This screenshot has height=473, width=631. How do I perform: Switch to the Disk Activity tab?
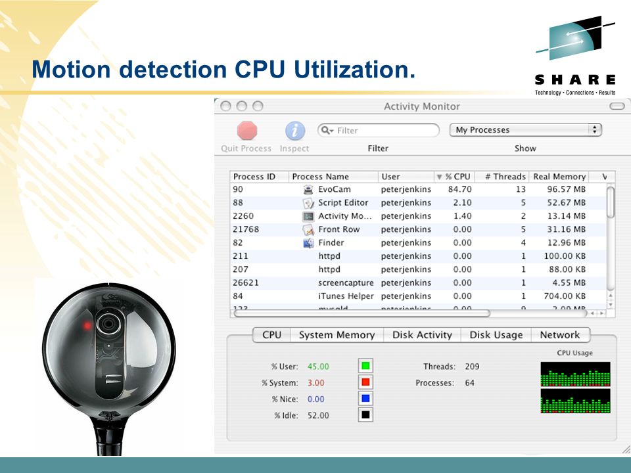[422, 335]
